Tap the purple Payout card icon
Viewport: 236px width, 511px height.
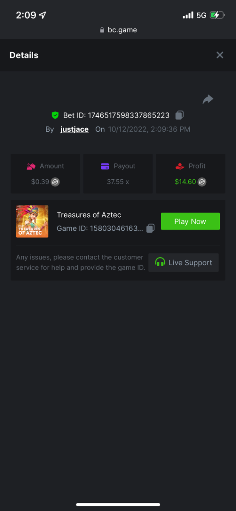(105, 167)
